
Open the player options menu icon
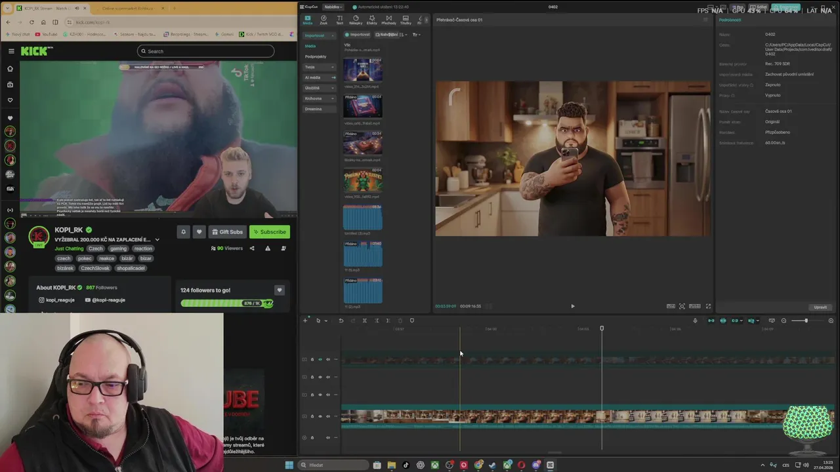click(706, 20)
